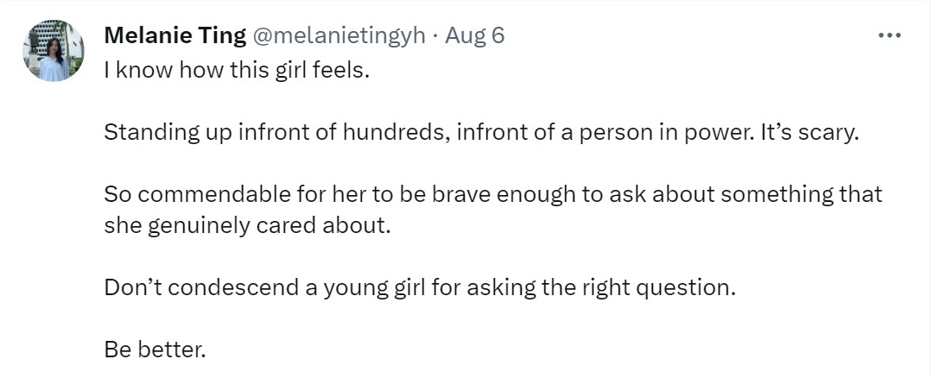
Task: Click the line starting "So commendable for her"
Action: [x=492, y=196]
